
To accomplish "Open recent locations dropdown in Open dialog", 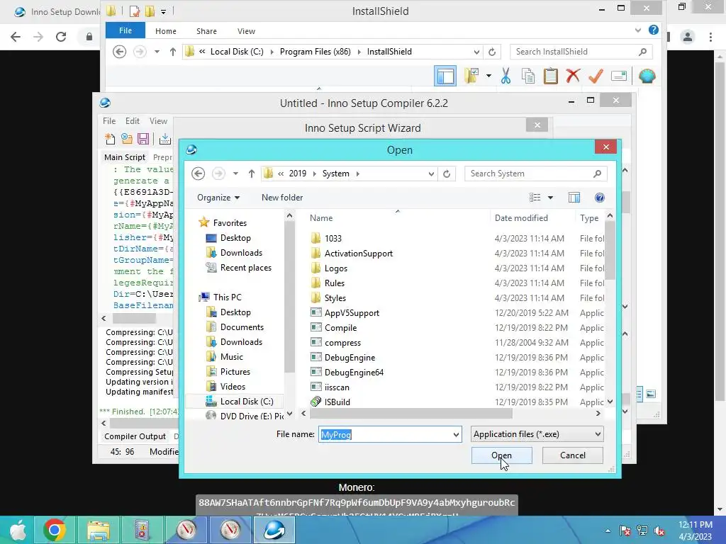I will point(235,174).
